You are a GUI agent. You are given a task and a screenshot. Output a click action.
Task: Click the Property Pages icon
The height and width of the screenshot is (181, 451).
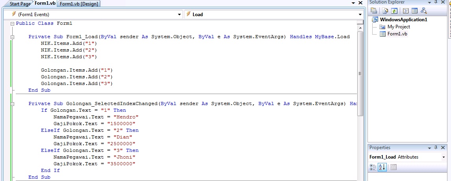(x=393, y=167)
